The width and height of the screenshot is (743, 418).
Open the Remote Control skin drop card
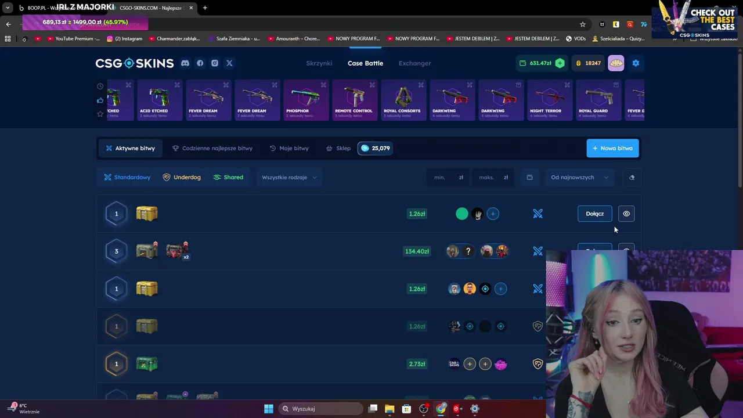[x=355, y=100]
